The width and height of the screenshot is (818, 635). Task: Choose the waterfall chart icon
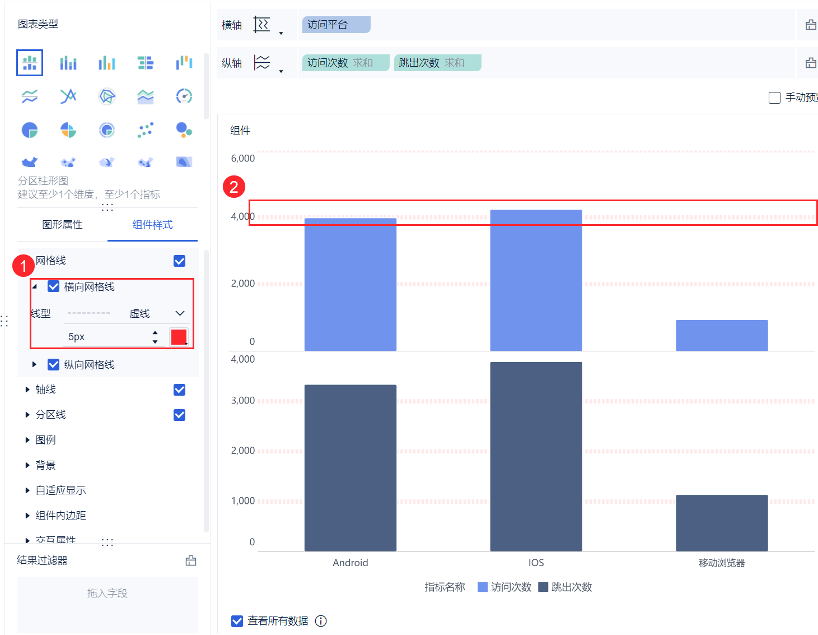tap(184, 63)
